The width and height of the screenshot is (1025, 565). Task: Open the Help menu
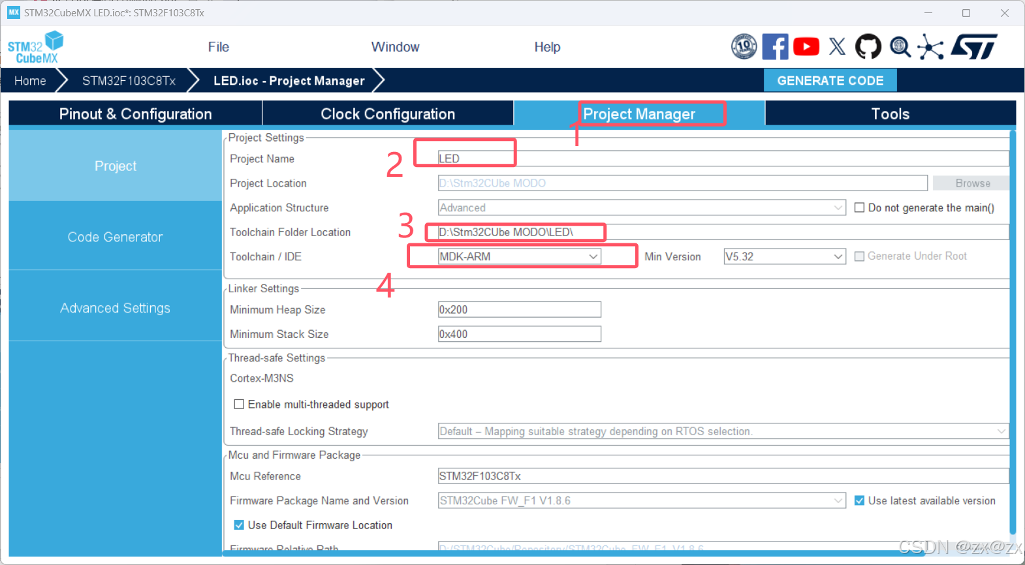coord(547,47)
